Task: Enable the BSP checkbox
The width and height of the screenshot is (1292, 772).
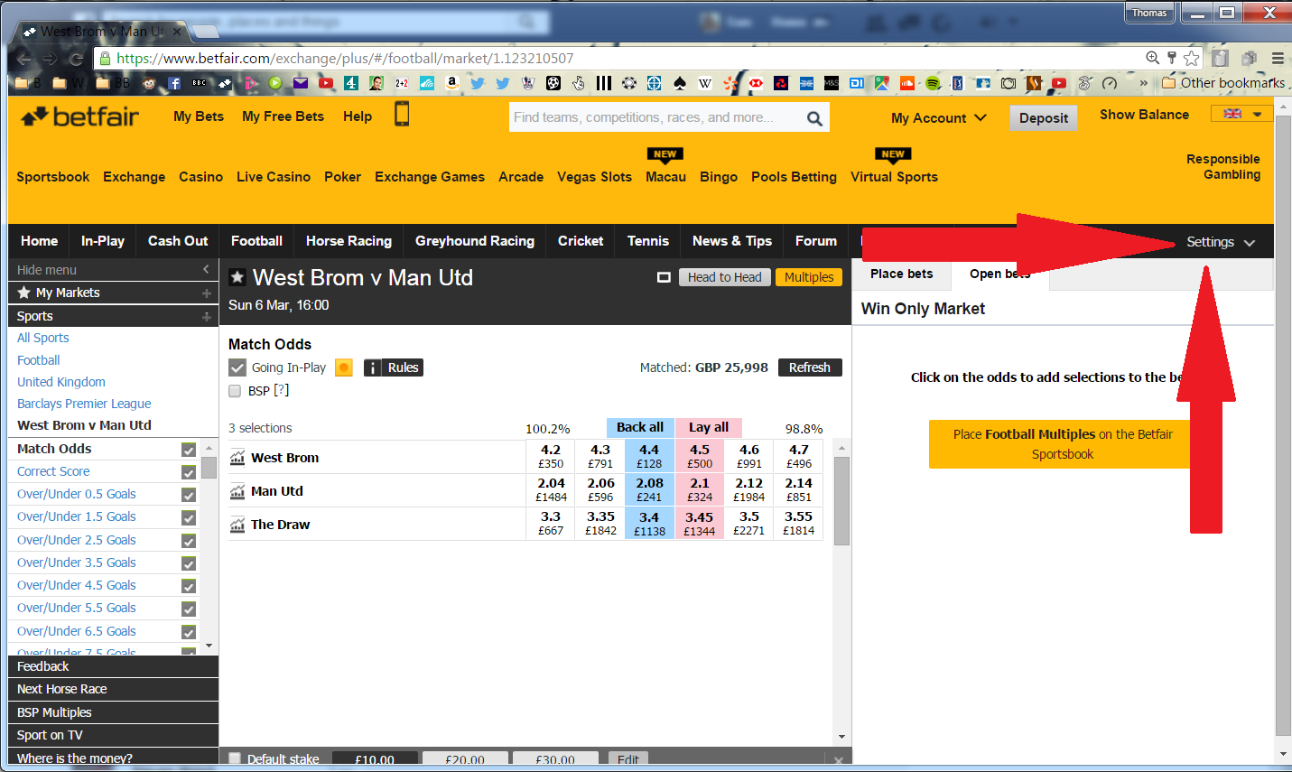Action: [235, 391]
